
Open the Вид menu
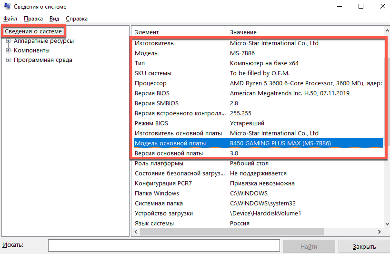(54, 19)
